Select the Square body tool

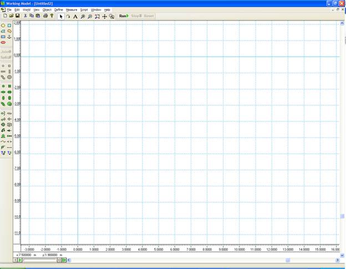9,26
